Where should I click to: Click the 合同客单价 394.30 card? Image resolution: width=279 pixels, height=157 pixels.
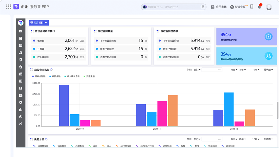(x=247, y=36)
